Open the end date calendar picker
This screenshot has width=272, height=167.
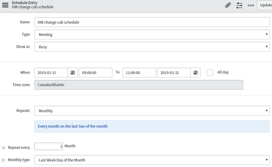click(195, 72)
